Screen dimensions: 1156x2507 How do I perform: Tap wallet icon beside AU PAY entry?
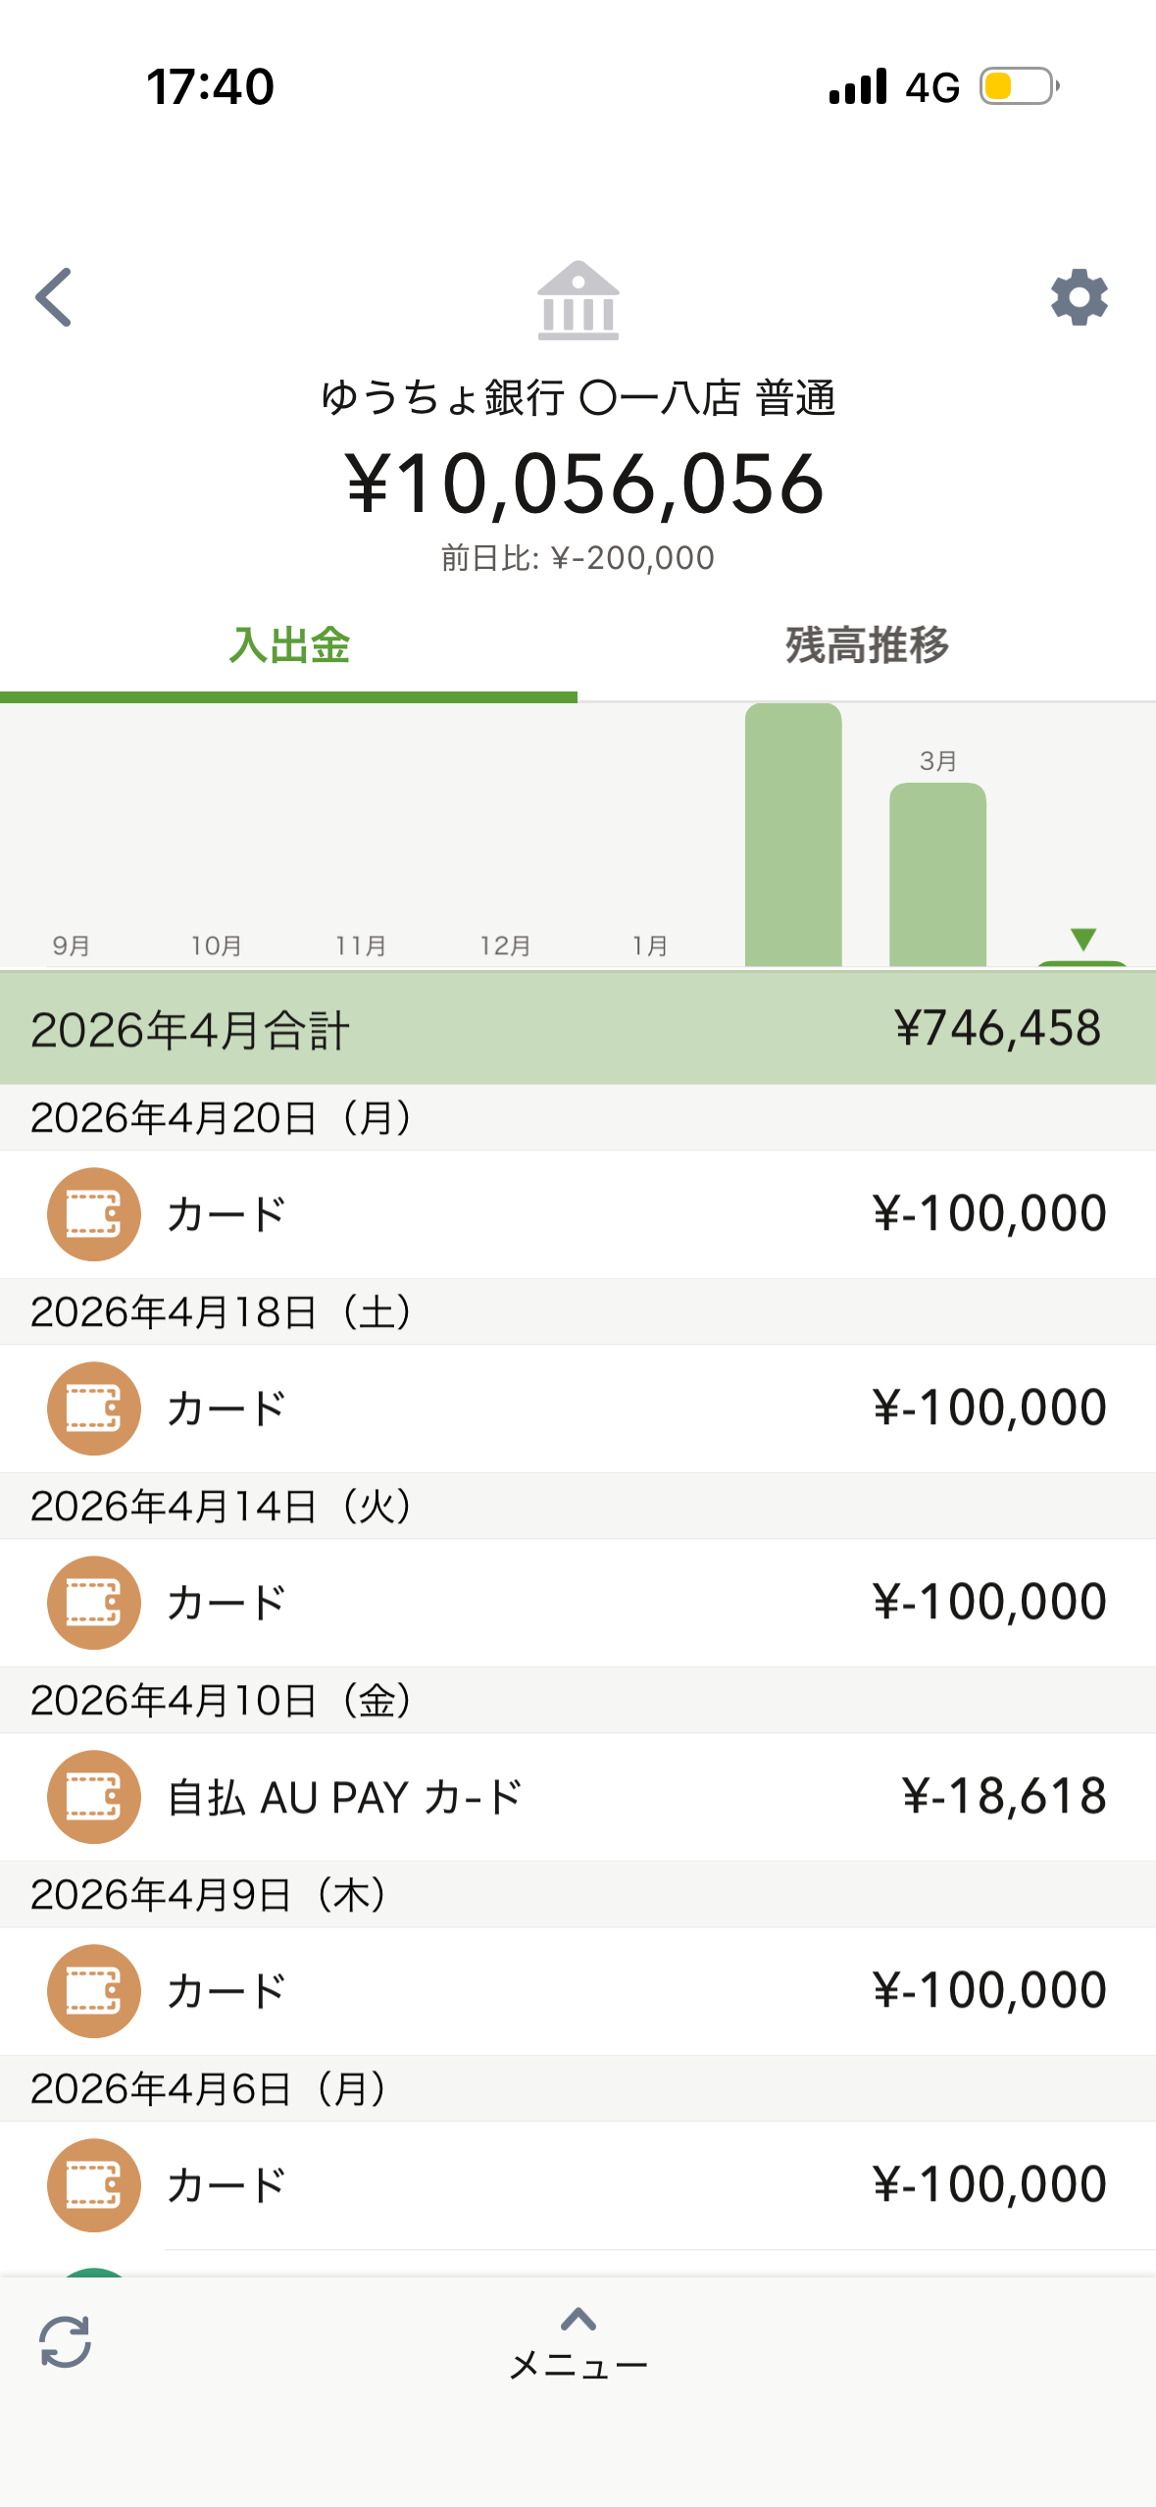click(94, 1797)
